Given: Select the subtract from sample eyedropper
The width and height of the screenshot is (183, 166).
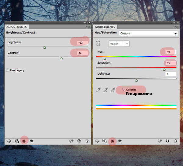Looking at the screenshot, I should point(113,90).
